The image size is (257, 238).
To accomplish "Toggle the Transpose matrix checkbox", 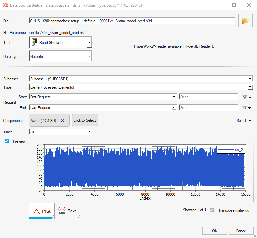I will tap(212, 210).
